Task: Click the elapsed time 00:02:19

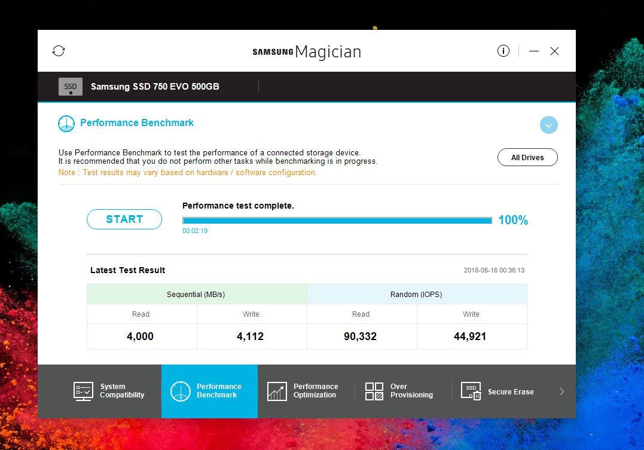Action: (195, 231)
